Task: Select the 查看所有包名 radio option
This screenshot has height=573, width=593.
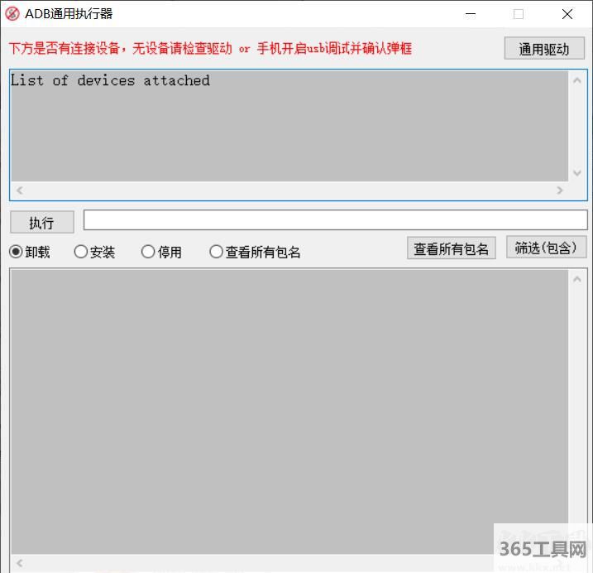Action: coord(216,252)
